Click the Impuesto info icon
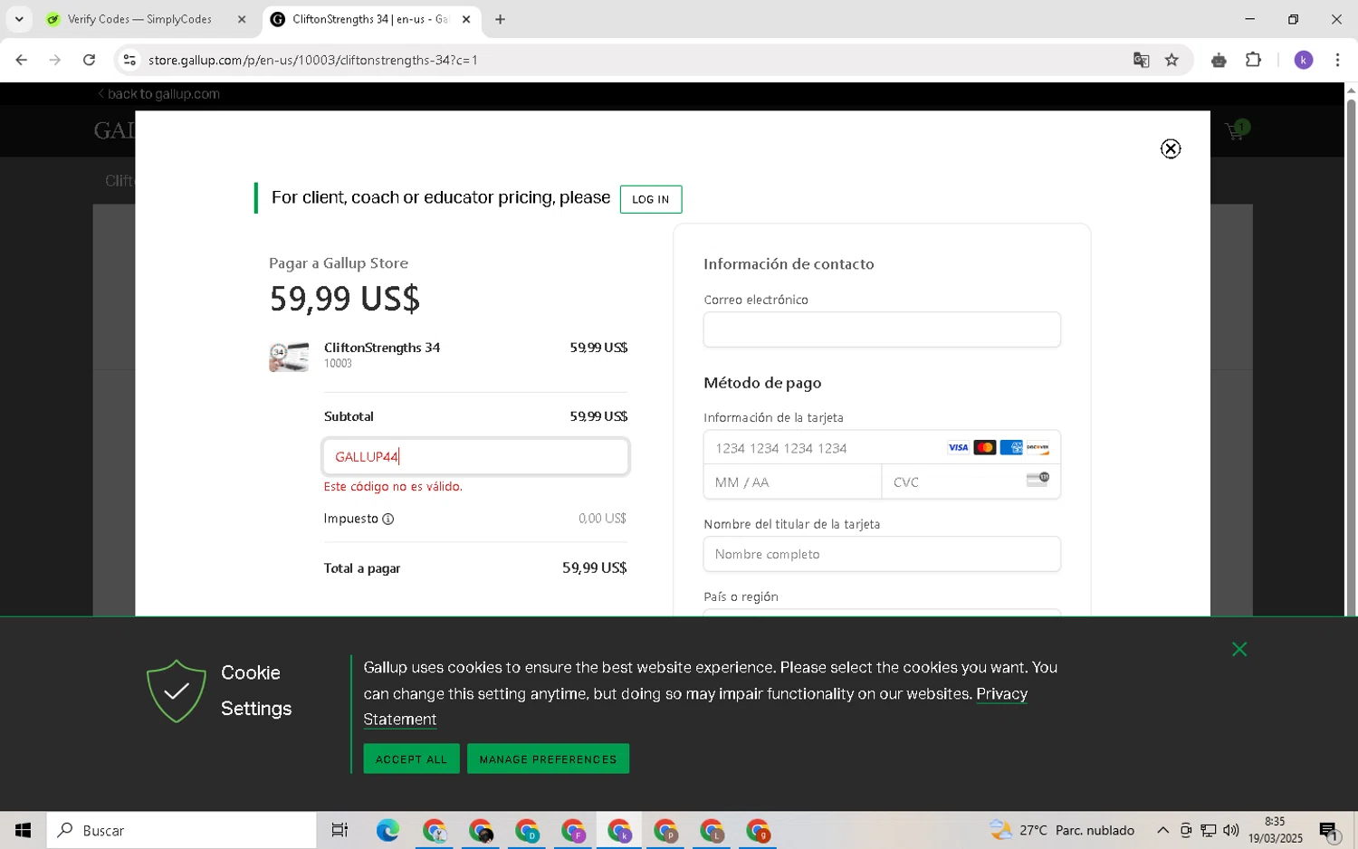 coord(387,519)
